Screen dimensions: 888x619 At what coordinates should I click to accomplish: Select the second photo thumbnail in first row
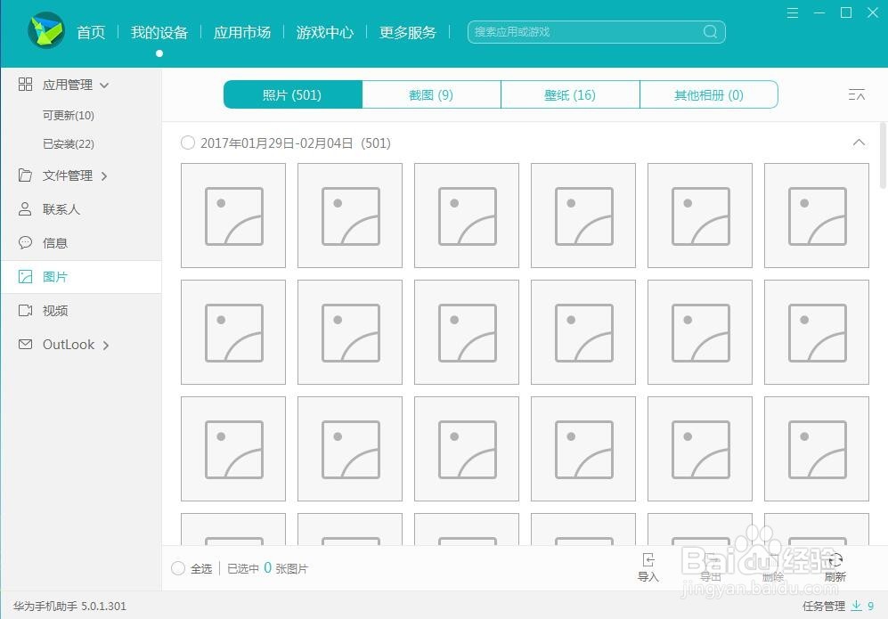(x=350, y=216)
